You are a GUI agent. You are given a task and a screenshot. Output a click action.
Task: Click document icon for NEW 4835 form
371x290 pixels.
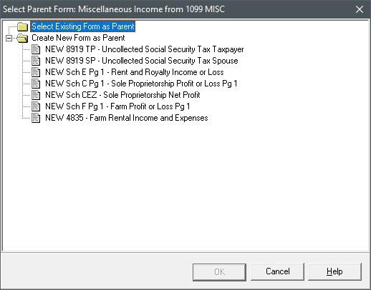36,118
